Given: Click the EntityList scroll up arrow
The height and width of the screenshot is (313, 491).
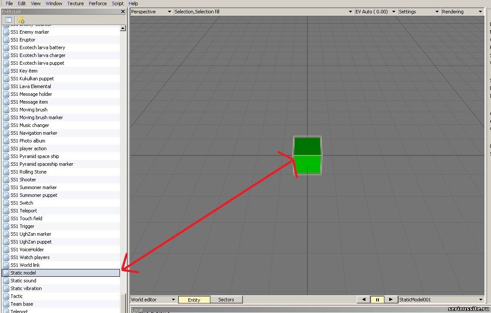Looking at the screenshot, I should [x=123, y=28].
